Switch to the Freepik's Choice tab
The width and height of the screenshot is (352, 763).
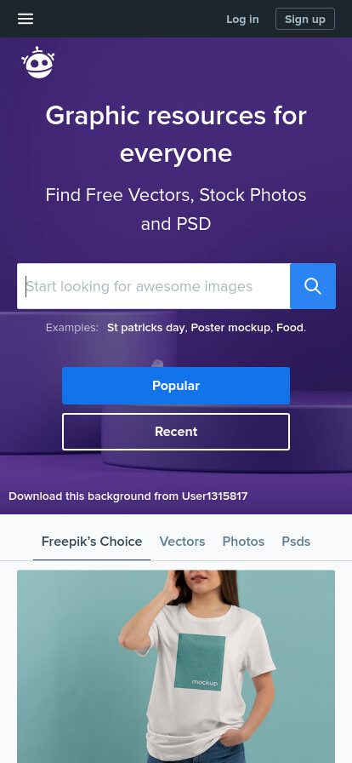[x=92, y=541]
